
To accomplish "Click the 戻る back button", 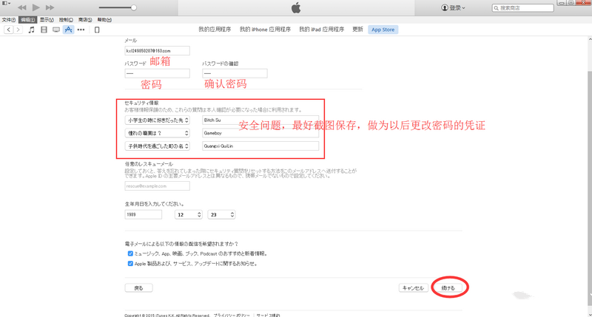I will [138, 288].
